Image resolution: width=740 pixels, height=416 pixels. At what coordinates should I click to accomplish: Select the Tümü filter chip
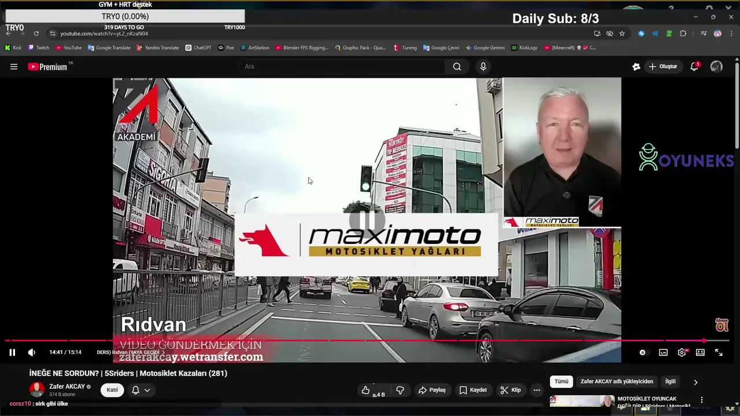[x=561, y=381]
